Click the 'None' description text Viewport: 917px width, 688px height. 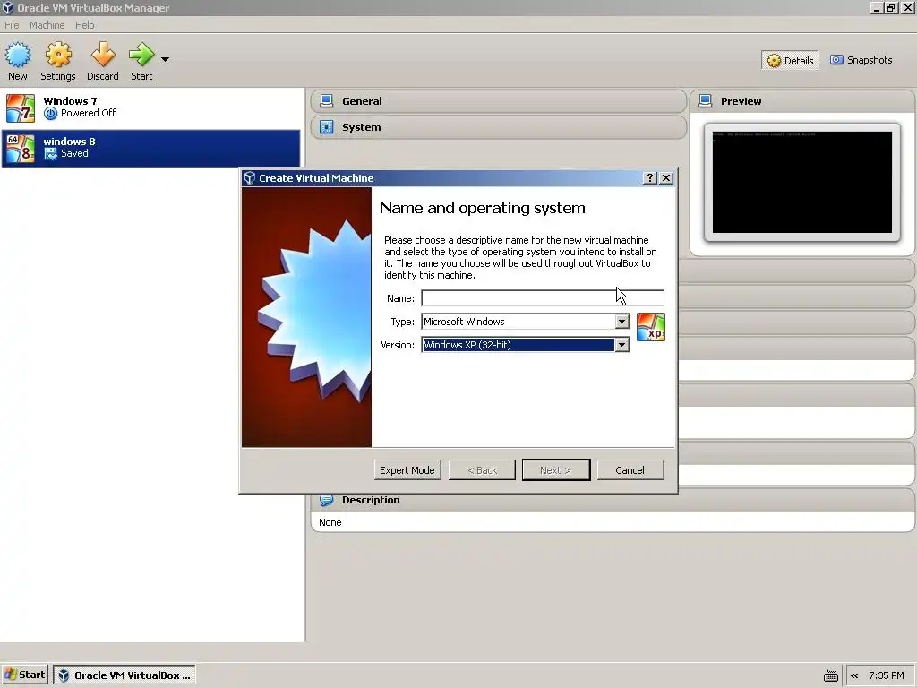click(x=330, y=522)
